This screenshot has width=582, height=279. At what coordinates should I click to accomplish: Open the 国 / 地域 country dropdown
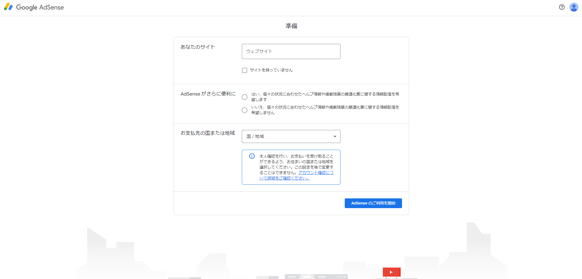point(291,137)
